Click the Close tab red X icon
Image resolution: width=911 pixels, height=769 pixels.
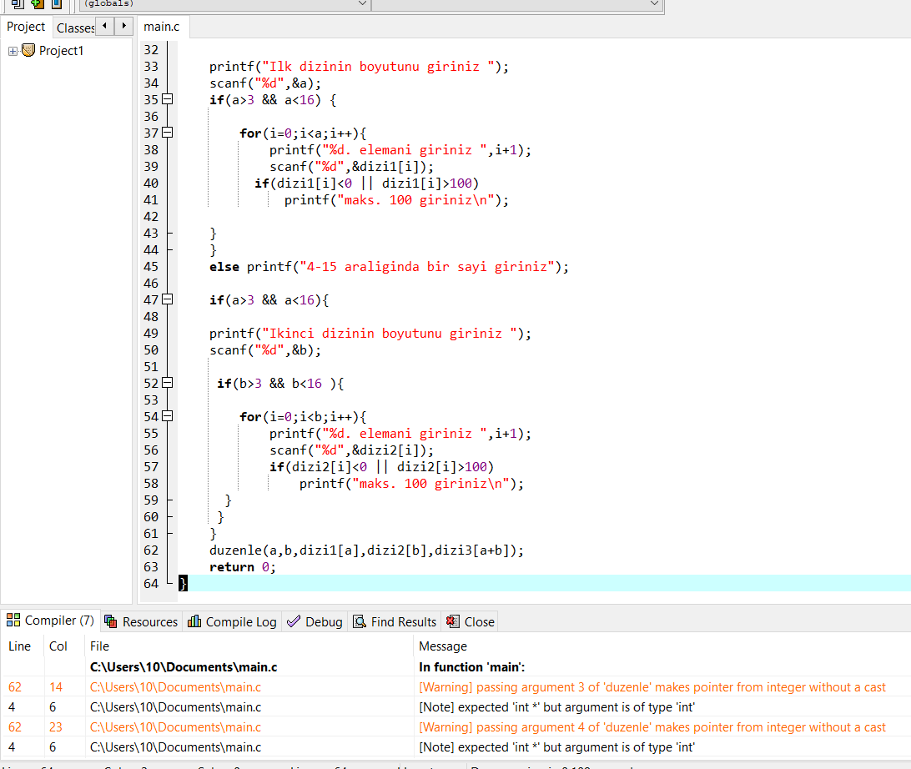pos(453,621)
